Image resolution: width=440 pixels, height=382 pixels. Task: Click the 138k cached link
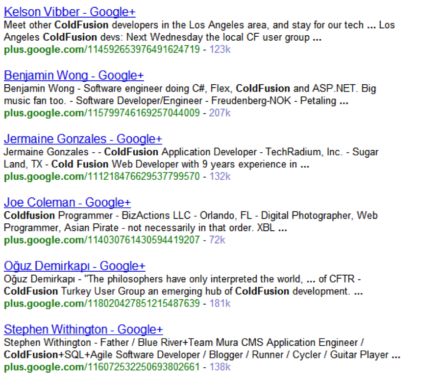220,367
